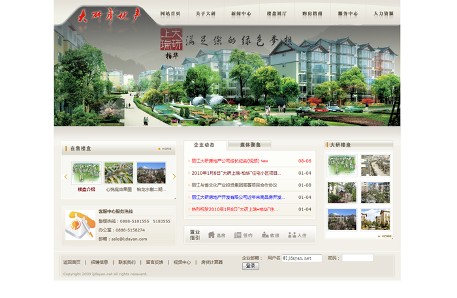This screenshot has height=298, width=457.
Task: Go to 购房指南 navigation item
Action: tap(312, 14)
